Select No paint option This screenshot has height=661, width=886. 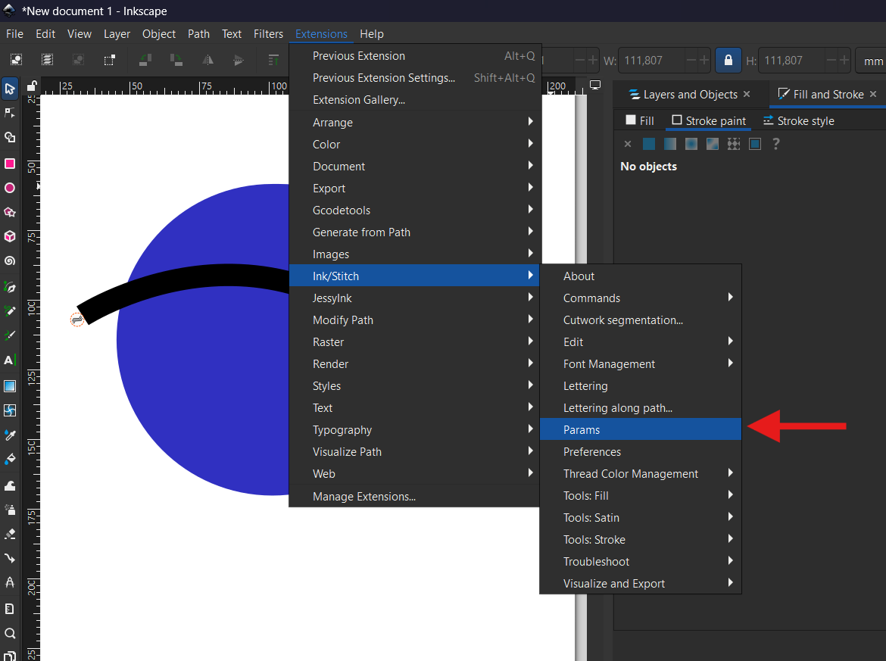point(627,144)
